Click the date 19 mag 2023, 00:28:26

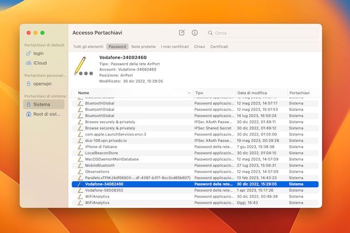pos(258,141)
